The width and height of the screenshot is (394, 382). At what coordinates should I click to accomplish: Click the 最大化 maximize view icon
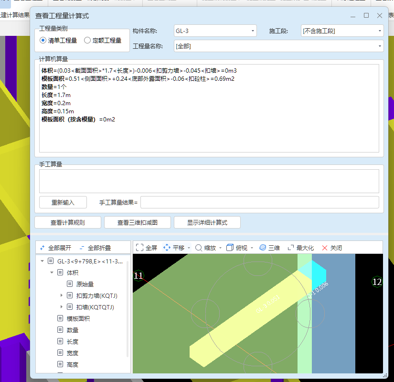tap(291, 248)
